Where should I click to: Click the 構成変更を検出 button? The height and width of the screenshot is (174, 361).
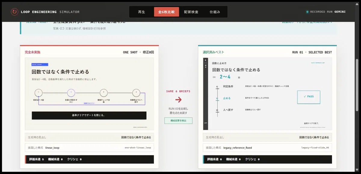click(178, 121)
